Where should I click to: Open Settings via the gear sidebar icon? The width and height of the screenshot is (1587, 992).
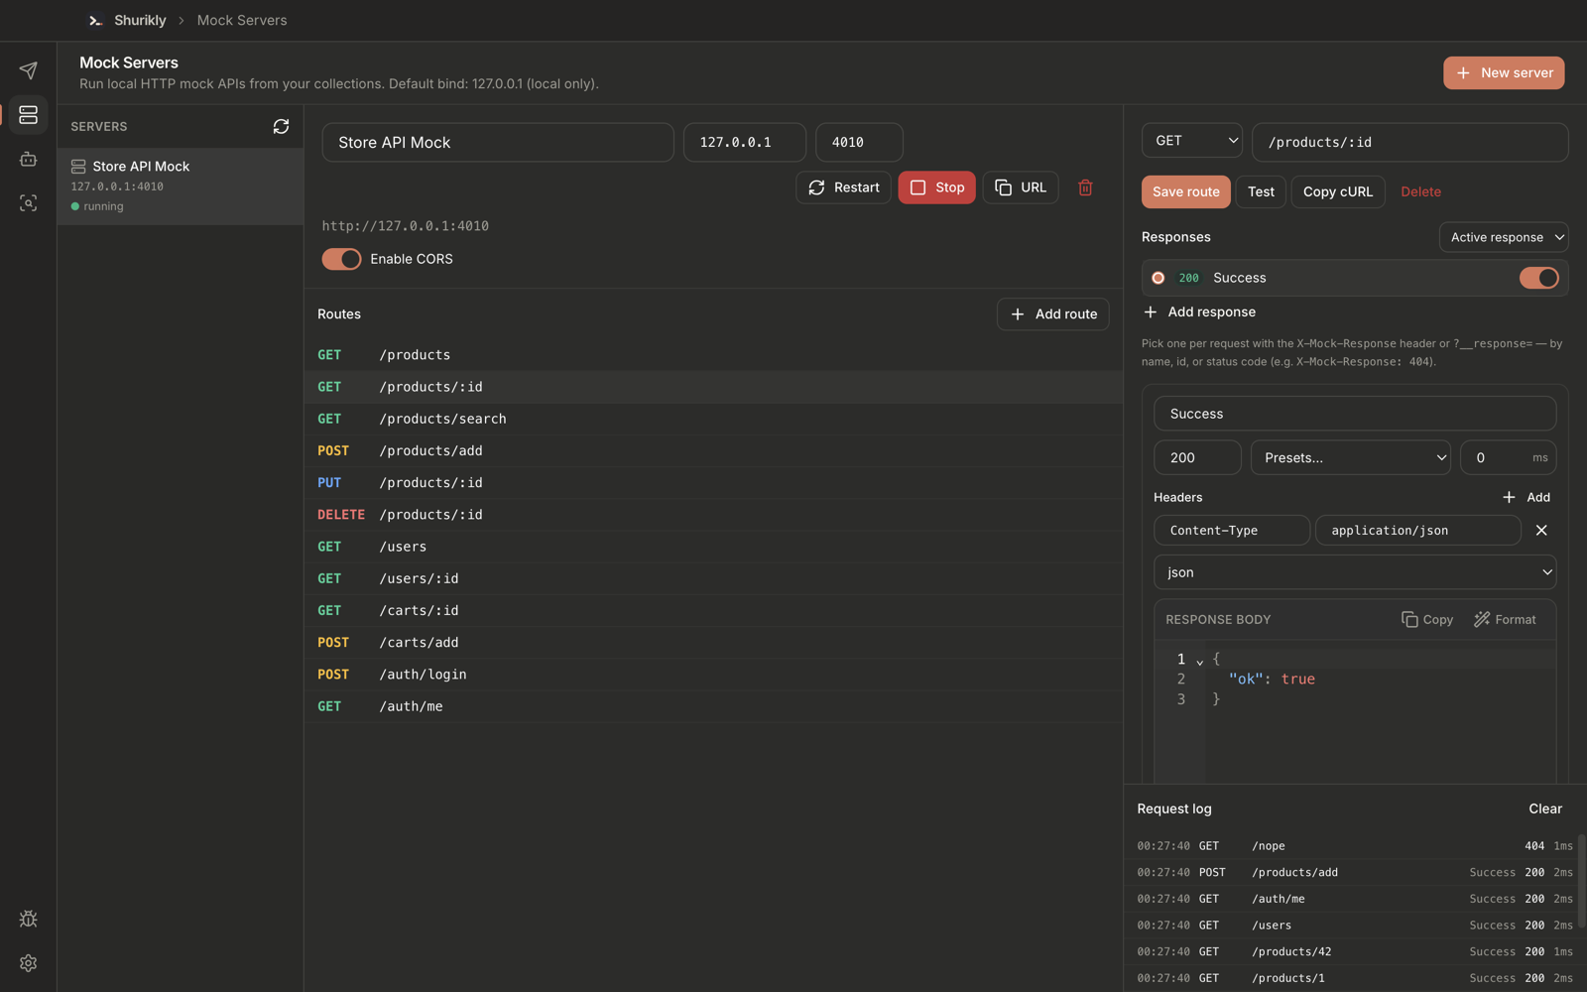(x=28, y=963)
